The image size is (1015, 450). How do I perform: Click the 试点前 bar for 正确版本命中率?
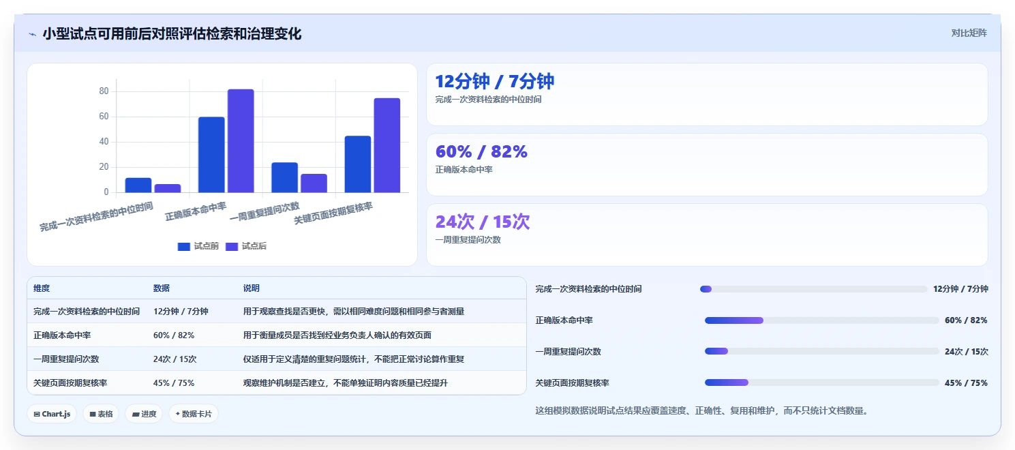click(211, 155)
